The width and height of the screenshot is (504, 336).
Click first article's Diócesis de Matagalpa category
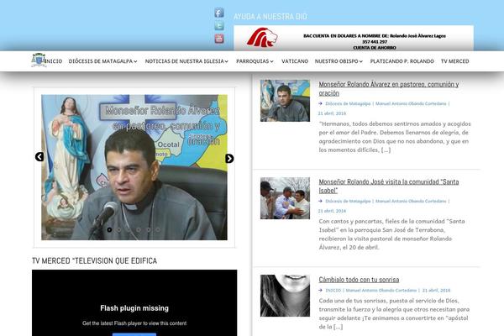[x=348, y=103]
